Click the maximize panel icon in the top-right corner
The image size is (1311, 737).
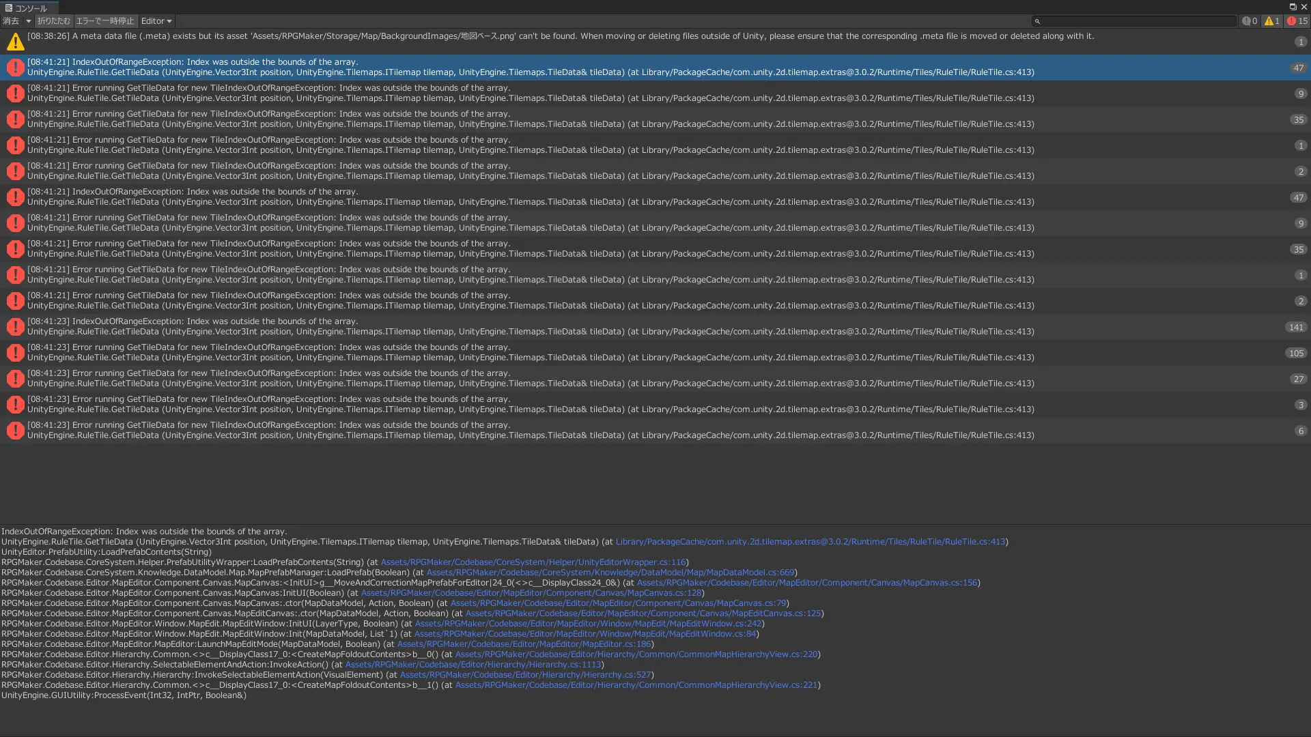(x=1293, y=7)
